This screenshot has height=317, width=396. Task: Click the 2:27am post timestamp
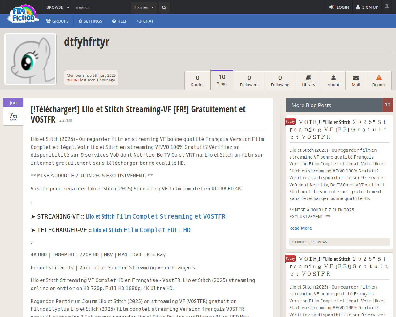click(x=66, y=120)
